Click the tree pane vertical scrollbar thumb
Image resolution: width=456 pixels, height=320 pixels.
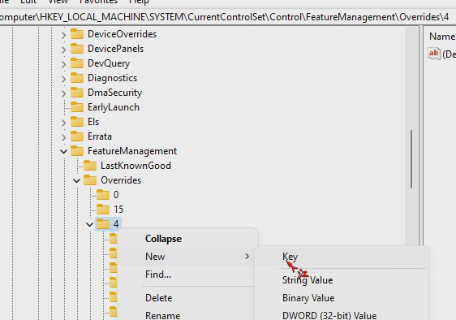point(411,159)
